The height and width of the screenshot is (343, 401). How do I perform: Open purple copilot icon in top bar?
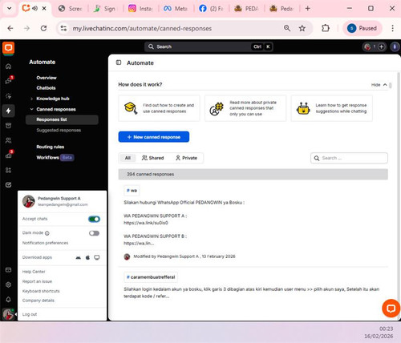(x=395, y=46)
